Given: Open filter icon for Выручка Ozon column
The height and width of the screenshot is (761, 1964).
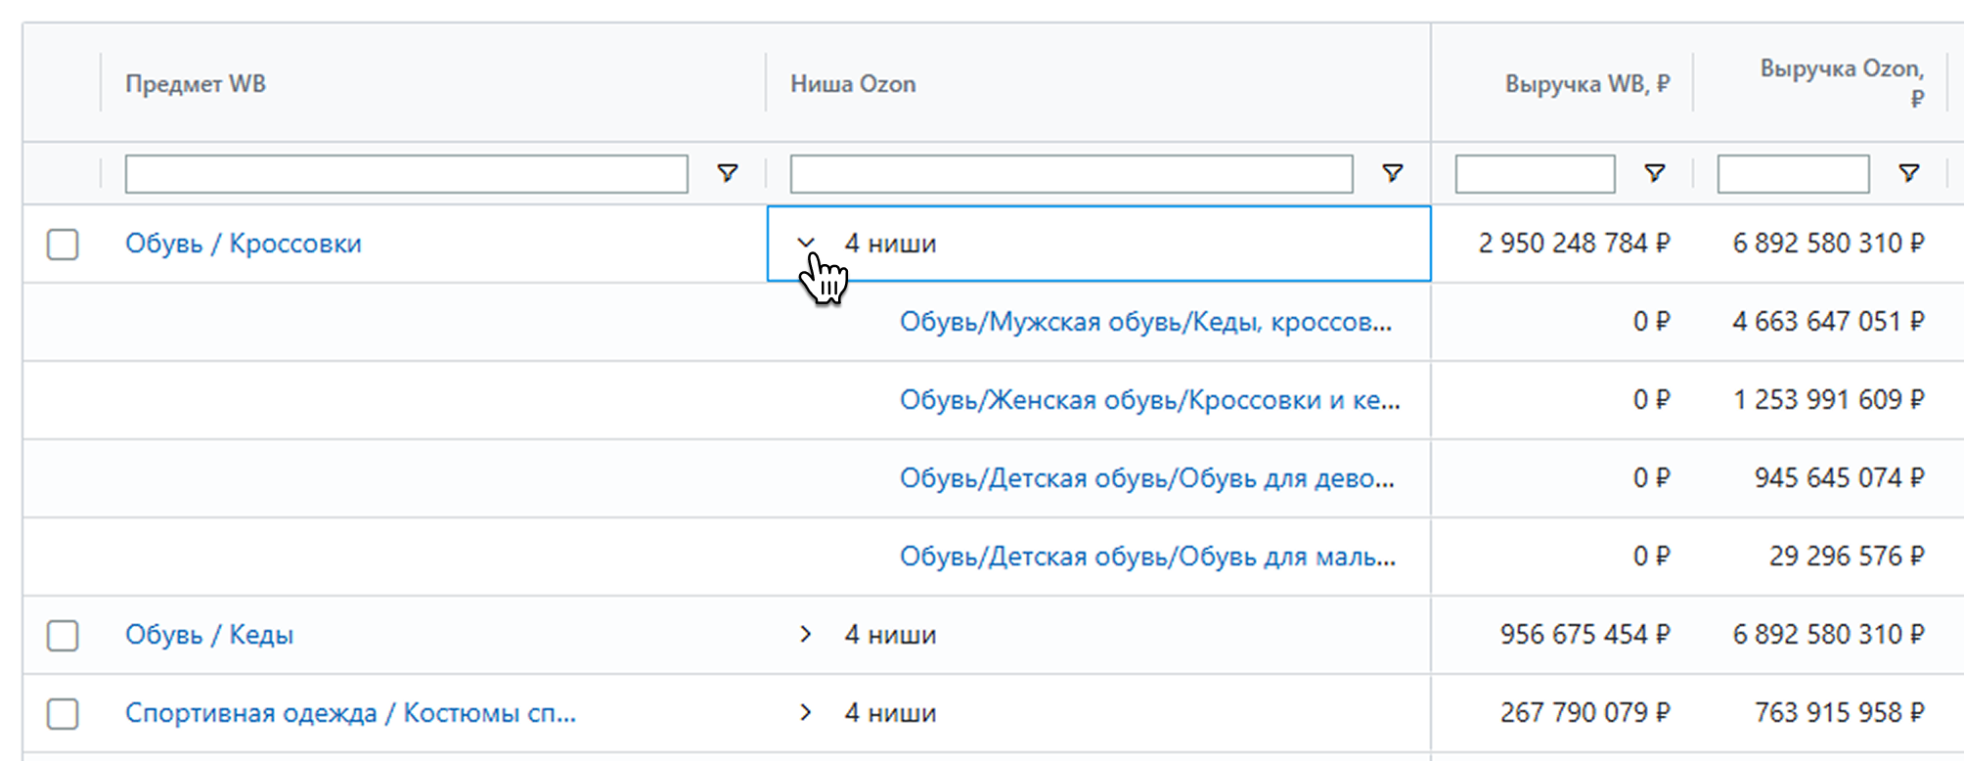Looking at the screenshot, I should (1908, 173).
